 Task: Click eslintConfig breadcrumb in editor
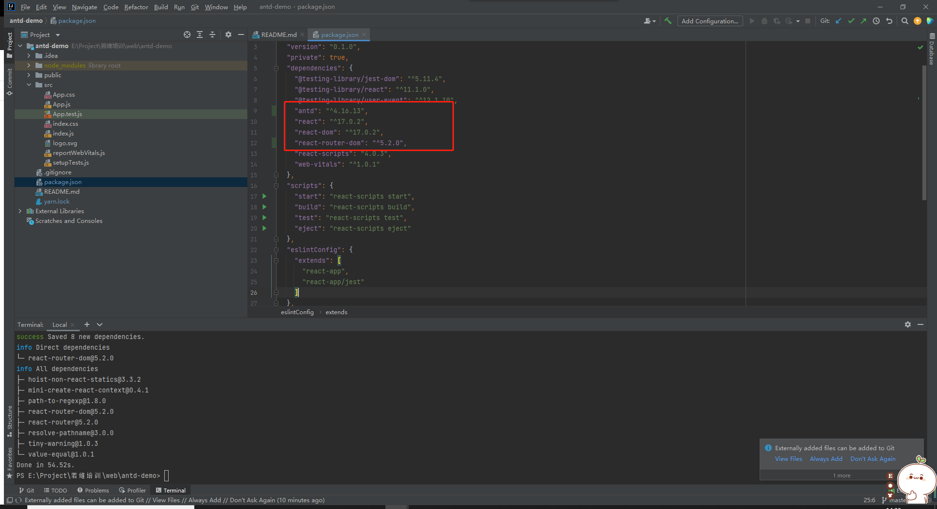tap(297, 312)
